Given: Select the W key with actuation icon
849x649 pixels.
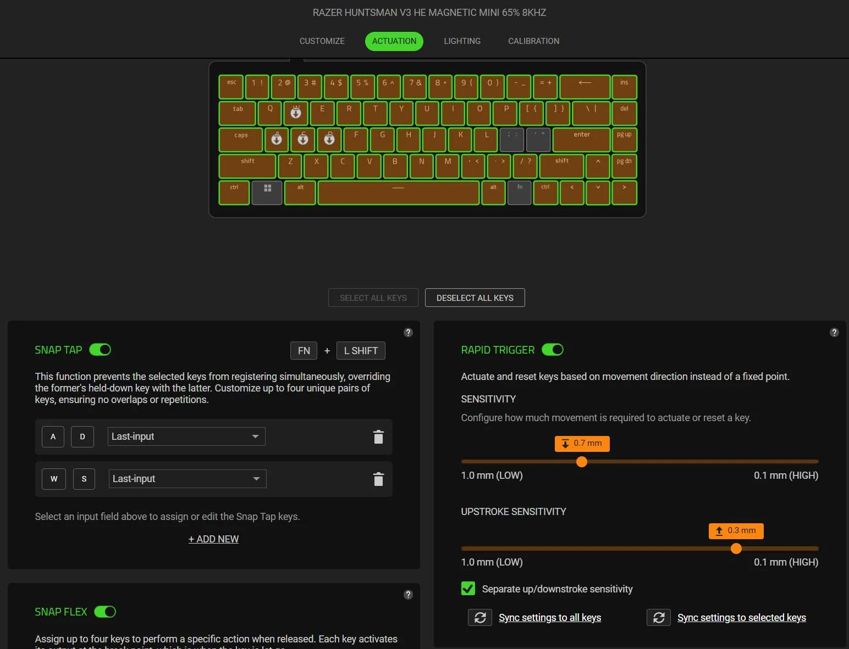Looking at the screenshot, I should (x=296, y=113).
